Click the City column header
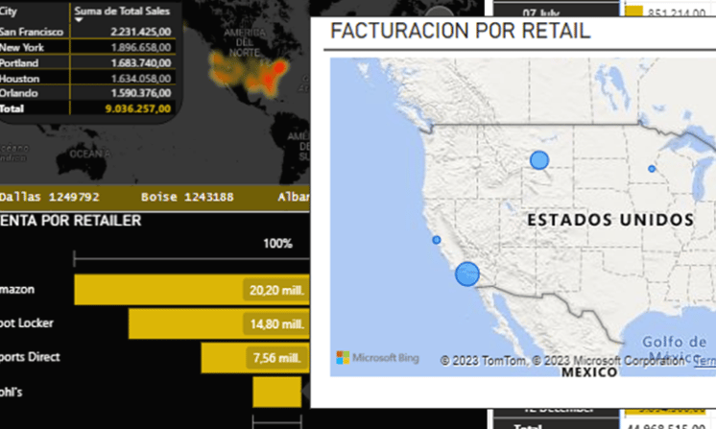Image resolution: width=716 pixels, height=429 pixels. pyautogui.click(x=8, y=11)
